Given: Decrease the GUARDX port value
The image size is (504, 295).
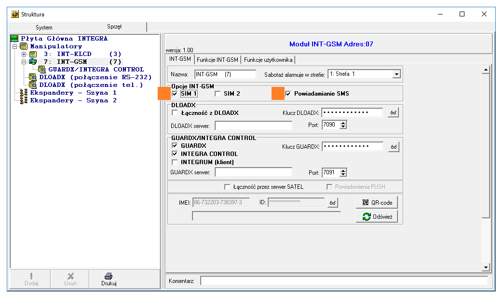Looking at the screenshot, I should pos(343,174).
